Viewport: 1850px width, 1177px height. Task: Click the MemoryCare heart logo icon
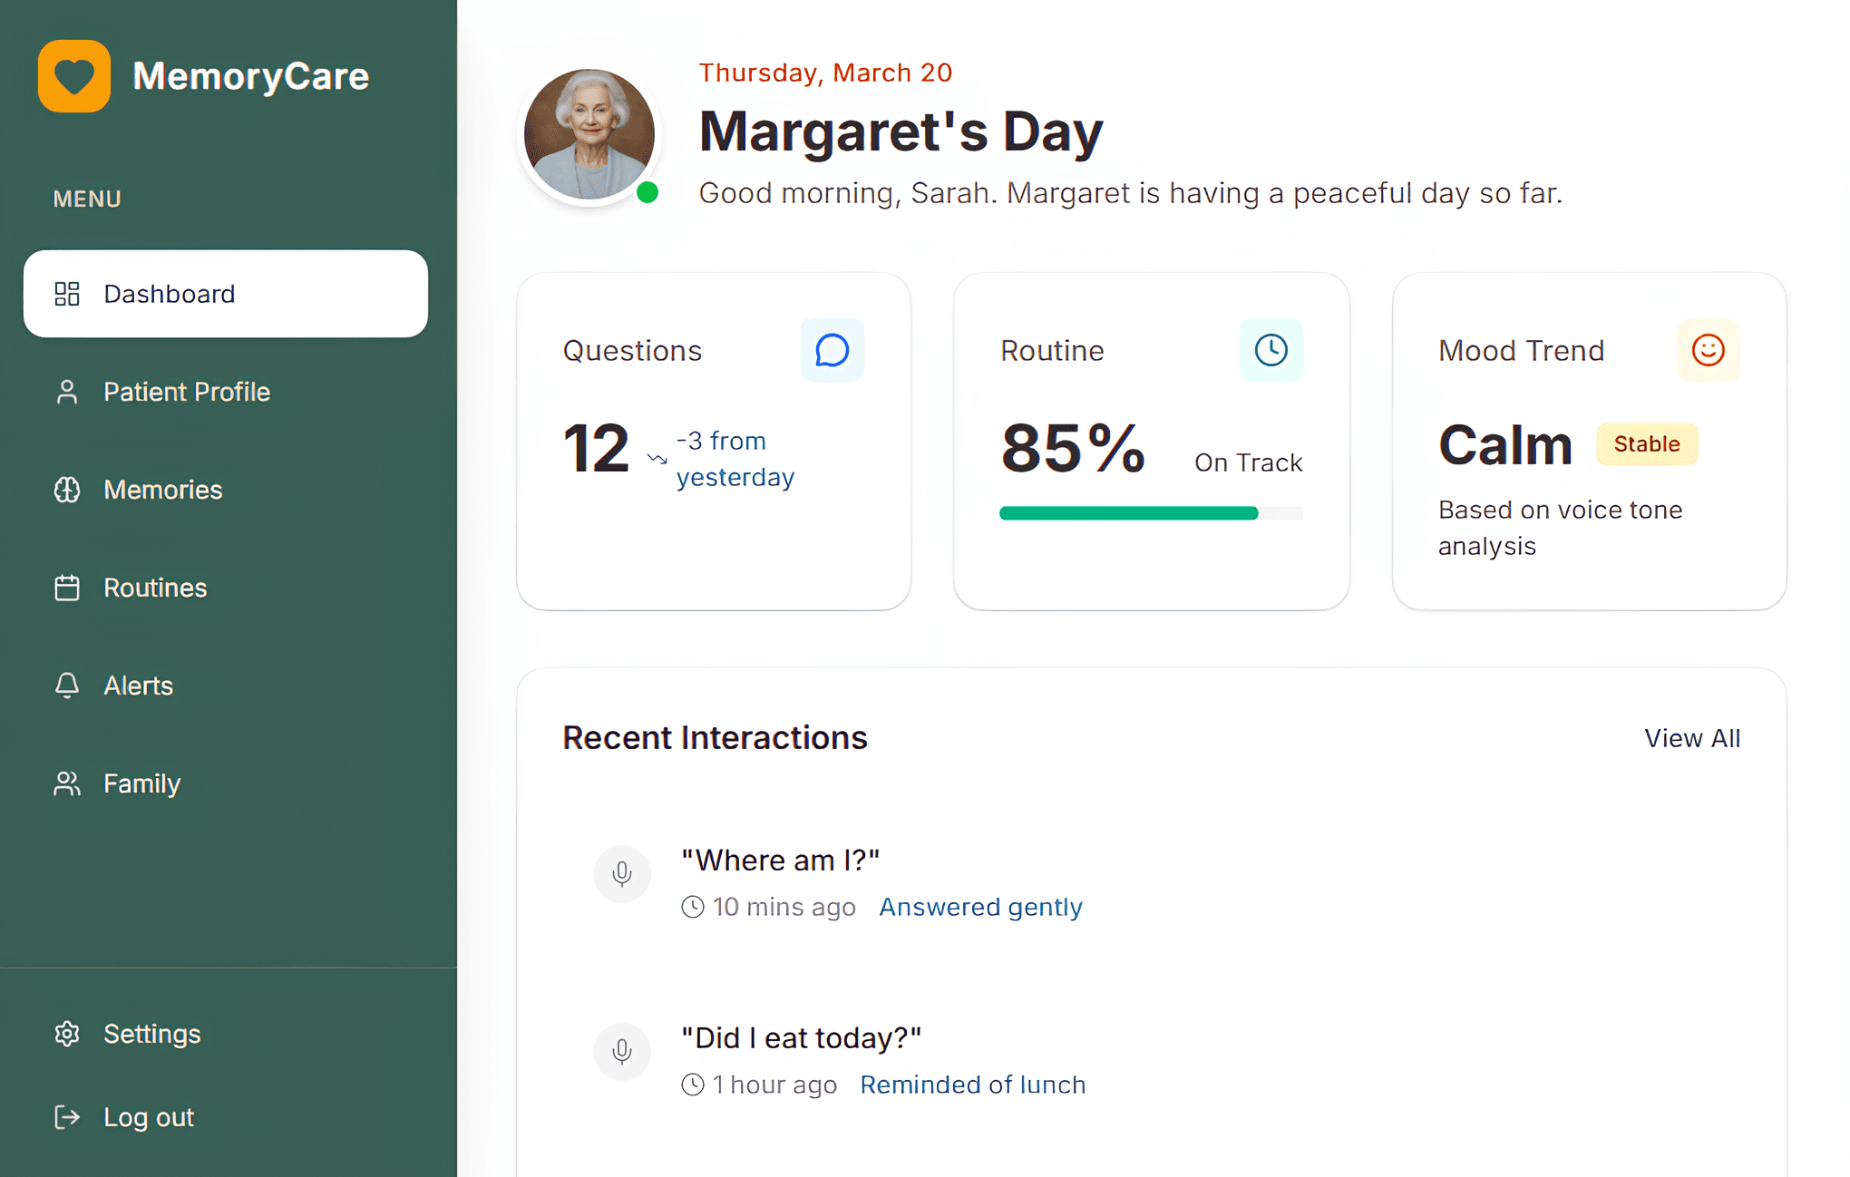click(x=74, y=76)
